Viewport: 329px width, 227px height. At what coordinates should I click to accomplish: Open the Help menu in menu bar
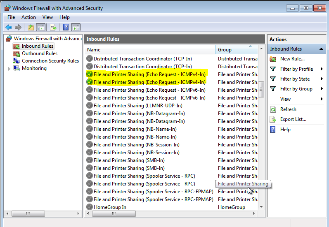64,17
